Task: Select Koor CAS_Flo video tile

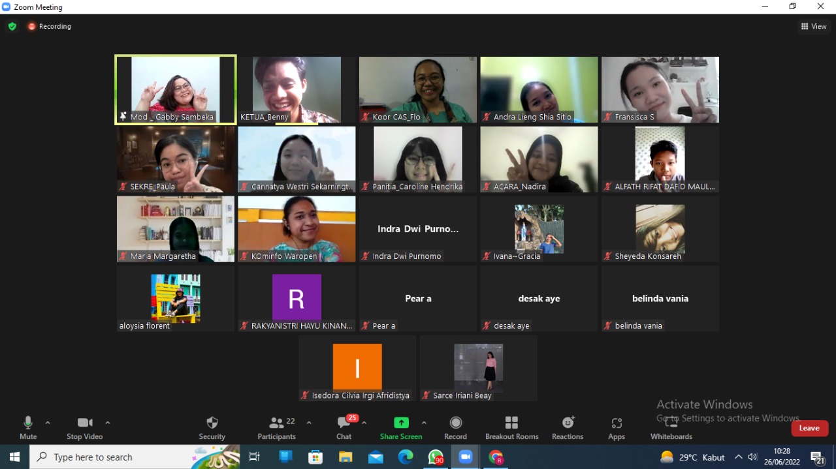Action: (x=418, y=89)
